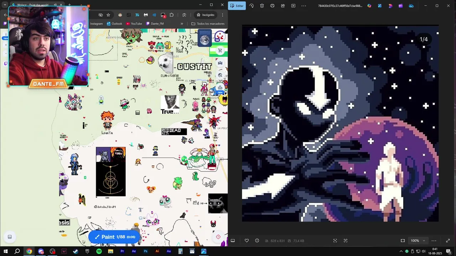
Task: Open the Instagram bookmark
Action: pos(96,24)
